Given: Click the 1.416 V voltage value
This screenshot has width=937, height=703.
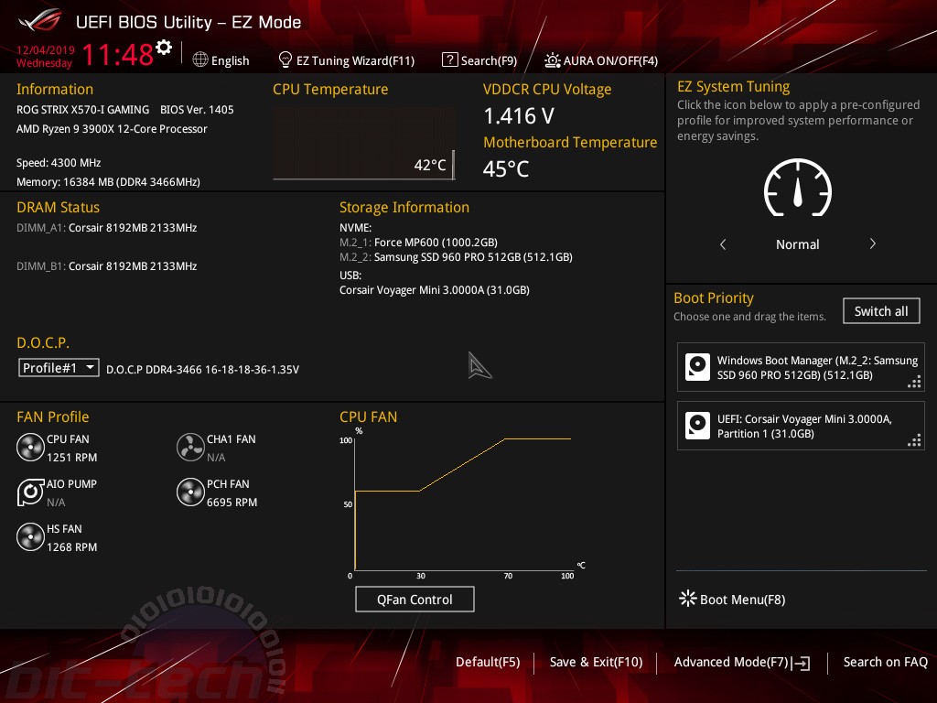Looking at the screenshot, I should (519, 116).
